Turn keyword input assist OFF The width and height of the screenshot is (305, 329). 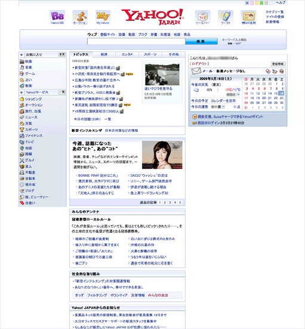pyautogui.click(x=238, y=44)
